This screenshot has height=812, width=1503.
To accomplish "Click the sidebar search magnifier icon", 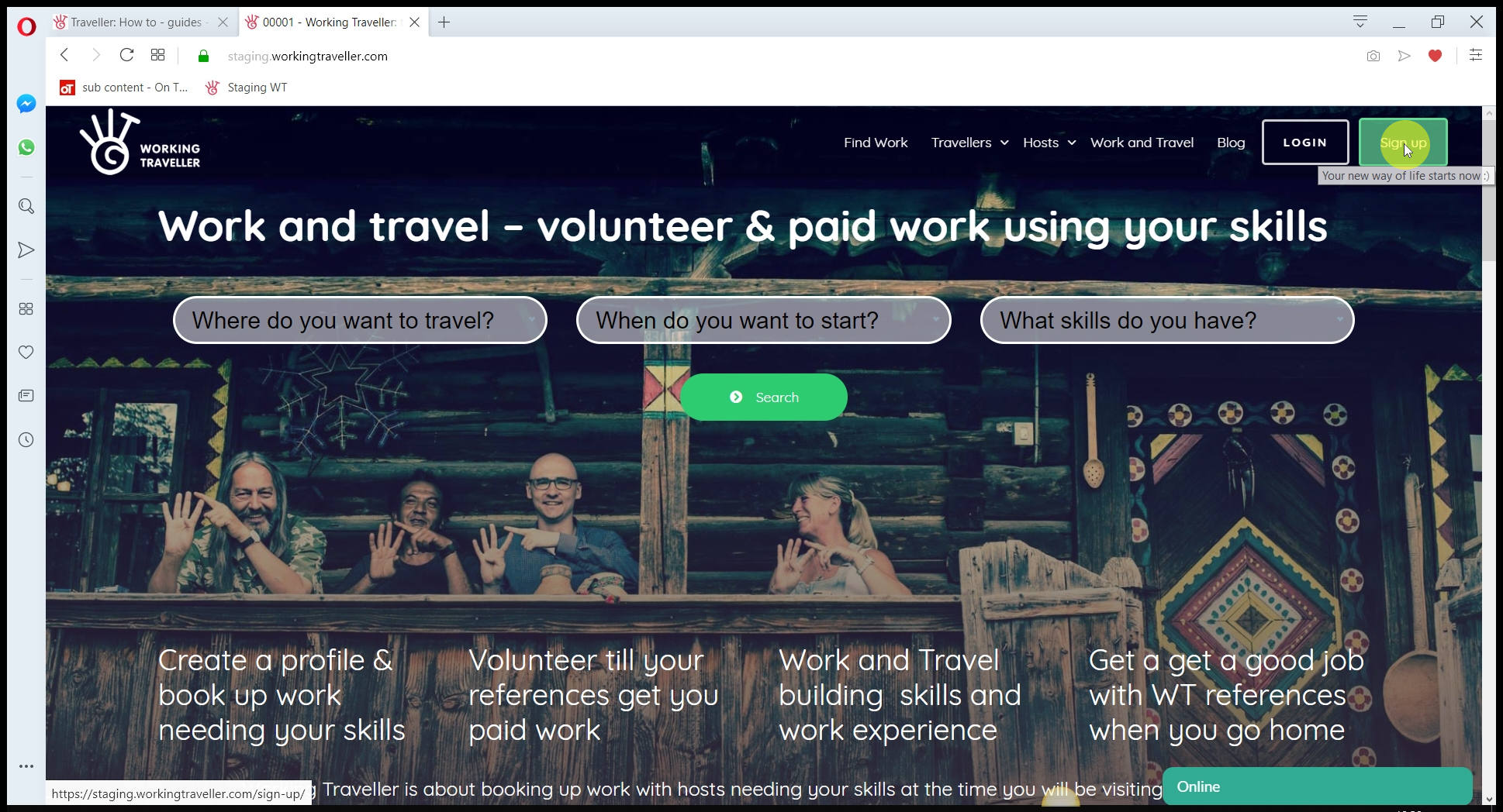I will [26, 206].
